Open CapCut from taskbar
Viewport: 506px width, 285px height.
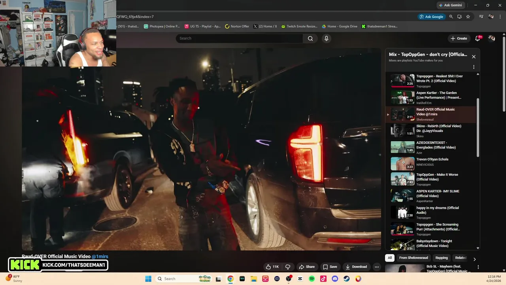300,279
